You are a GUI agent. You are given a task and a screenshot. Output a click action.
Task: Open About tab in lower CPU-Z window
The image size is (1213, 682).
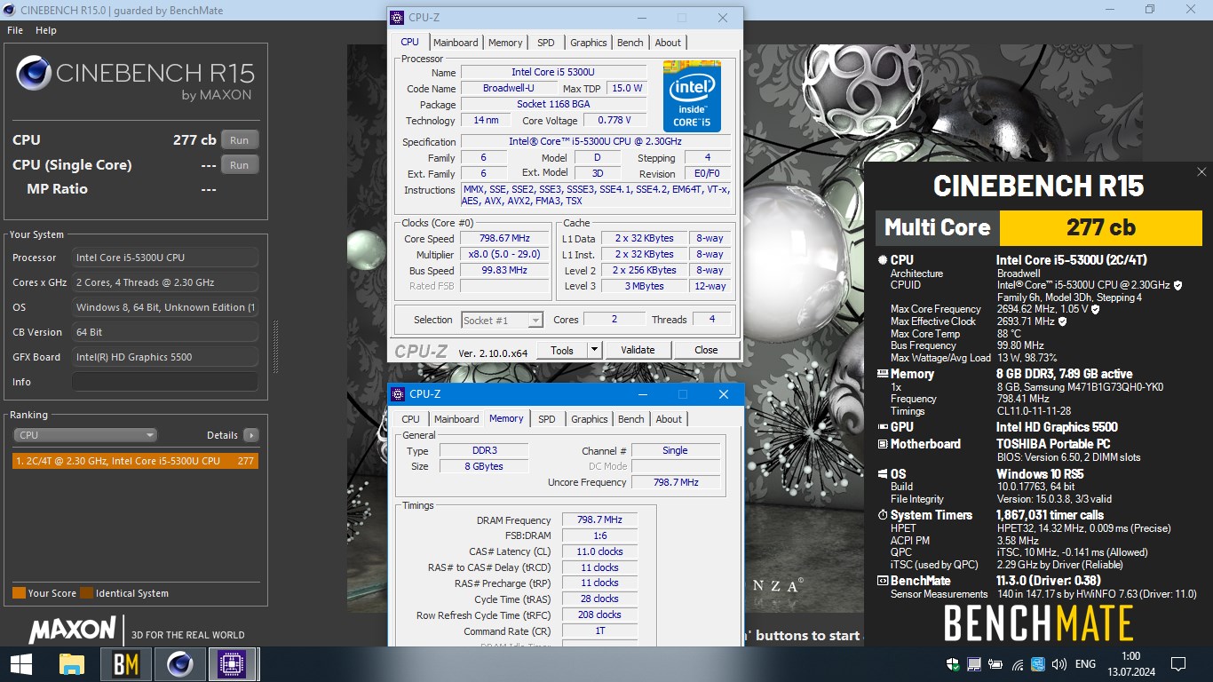point(669,419)
